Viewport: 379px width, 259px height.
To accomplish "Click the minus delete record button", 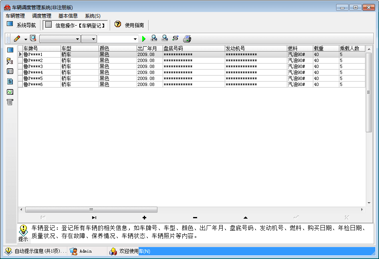I will pos(195,217).
